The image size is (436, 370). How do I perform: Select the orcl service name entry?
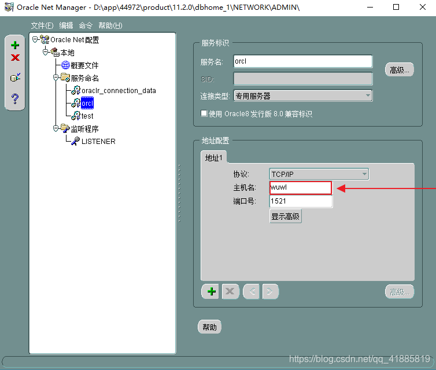pyautogui.click(x=87, y=103)
